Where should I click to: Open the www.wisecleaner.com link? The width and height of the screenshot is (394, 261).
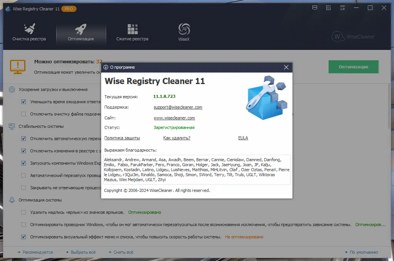point(174,118)
